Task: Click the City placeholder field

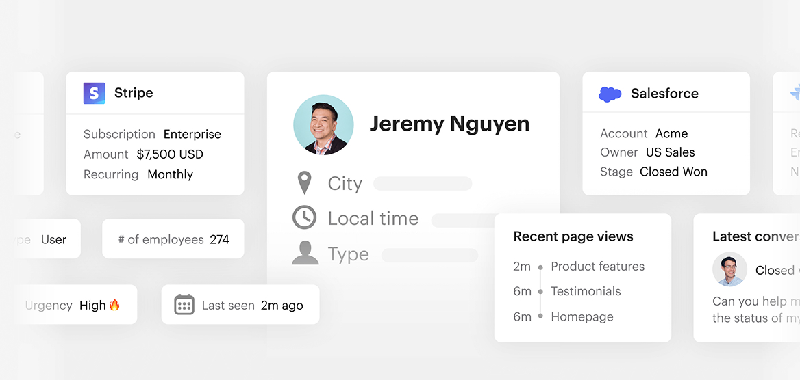Action: click(423, 184)
